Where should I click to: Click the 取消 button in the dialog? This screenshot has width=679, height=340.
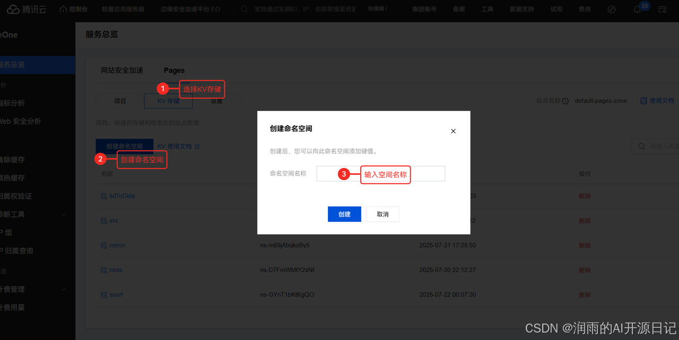pos(382,214)
